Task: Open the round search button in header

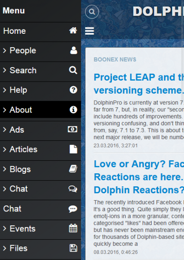Action: [x=92, y=12]
